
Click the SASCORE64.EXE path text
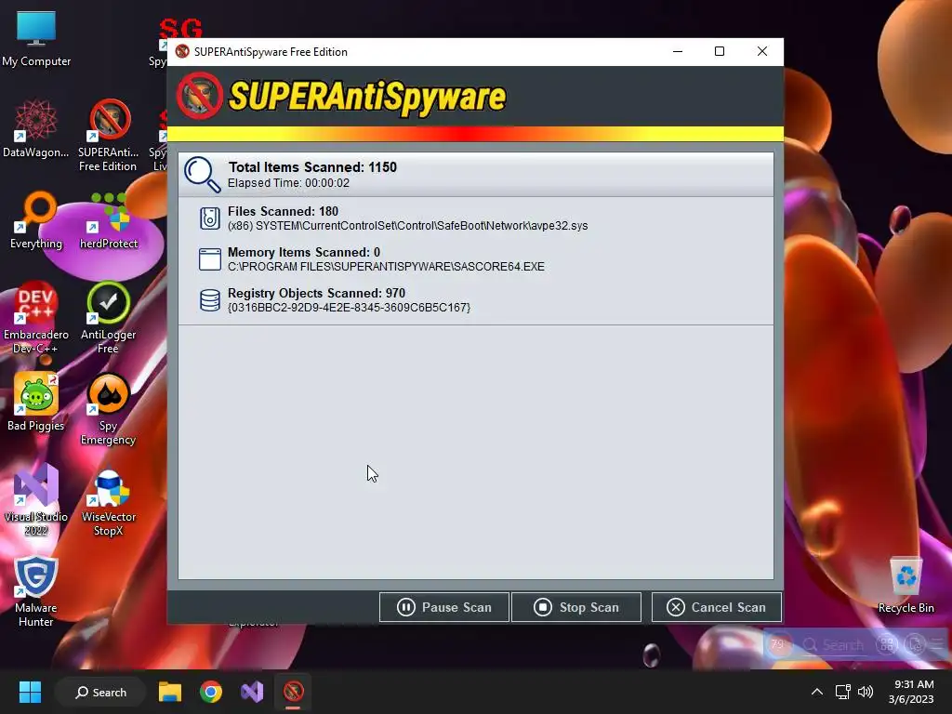coord(386,267)
